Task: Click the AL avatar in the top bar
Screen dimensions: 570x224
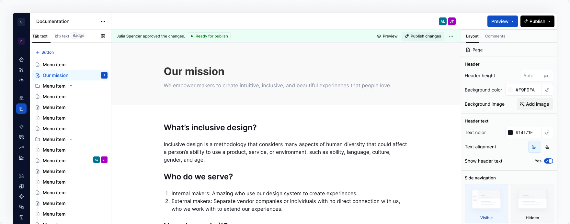Action: coord(443,21)
